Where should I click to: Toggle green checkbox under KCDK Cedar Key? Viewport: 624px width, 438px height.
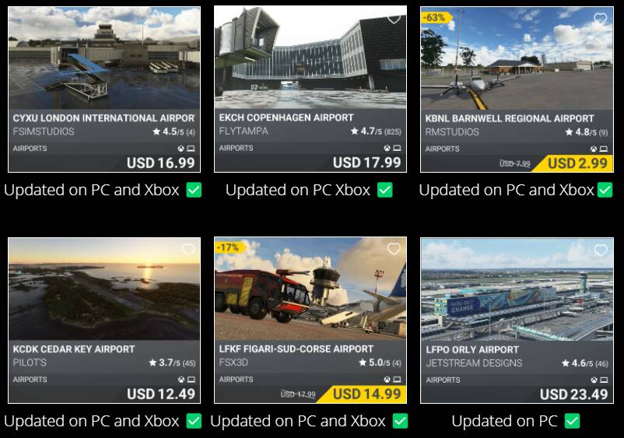(194, 421)
